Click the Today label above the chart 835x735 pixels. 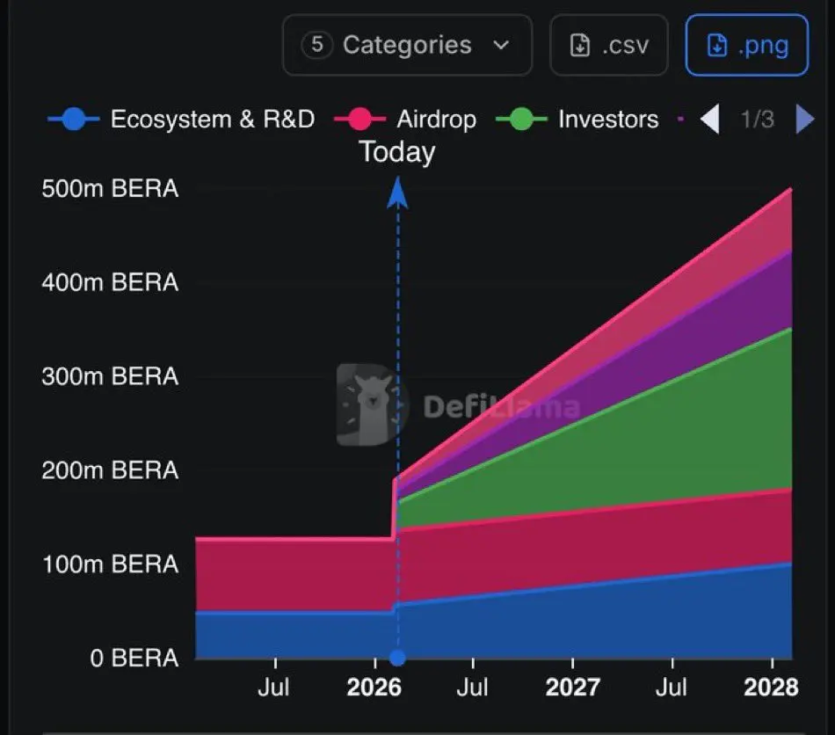pyautogui.click(x=397, y=152)
